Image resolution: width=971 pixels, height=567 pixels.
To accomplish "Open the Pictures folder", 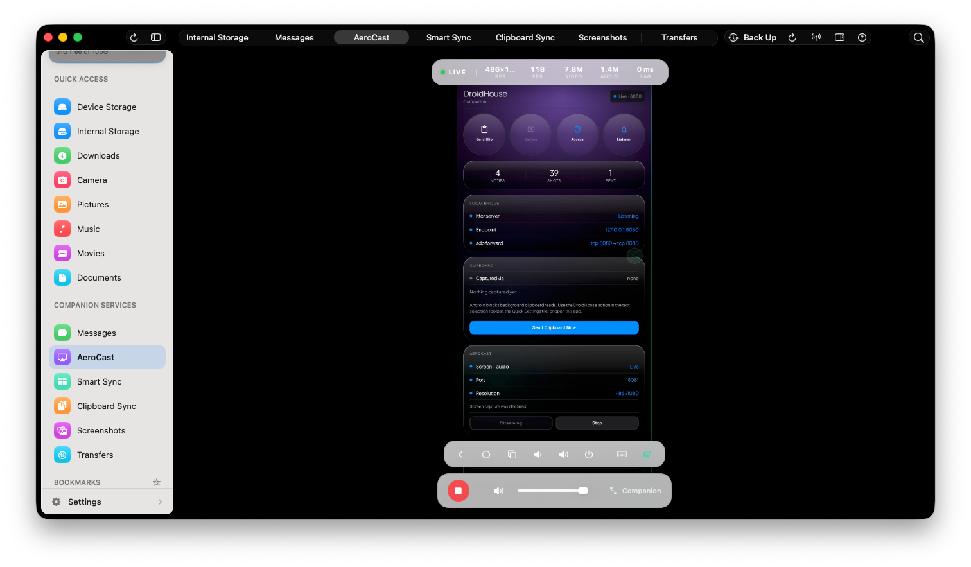I will click(107, 205).
